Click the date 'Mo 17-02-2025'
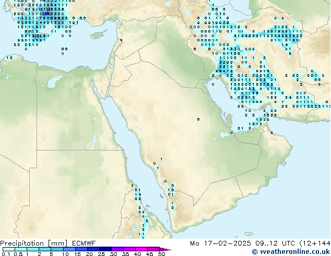The width and height of the screenshot is (331, 256). 221,243
